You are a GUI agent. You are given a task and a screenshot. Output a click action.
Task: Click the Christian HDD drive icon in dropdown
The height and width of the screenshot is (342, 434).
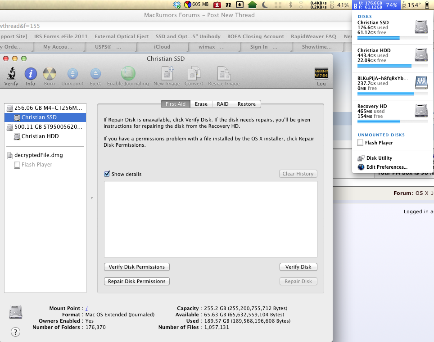tap(421, 55)
